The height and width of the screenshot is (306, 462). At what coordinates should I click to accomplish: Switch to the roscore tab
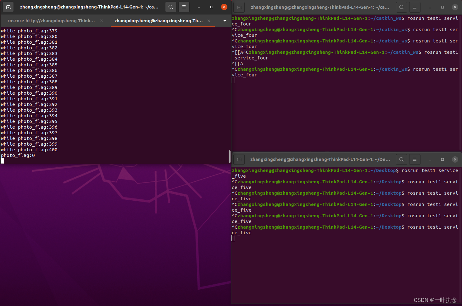(51, 21)
